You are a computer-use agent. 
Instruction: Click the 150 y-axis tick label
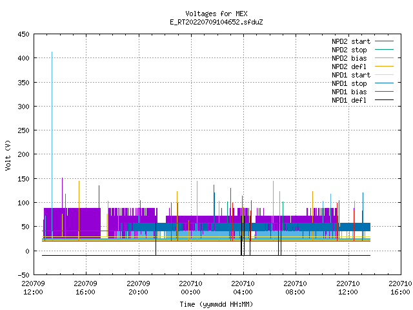(x=23, y=179)
